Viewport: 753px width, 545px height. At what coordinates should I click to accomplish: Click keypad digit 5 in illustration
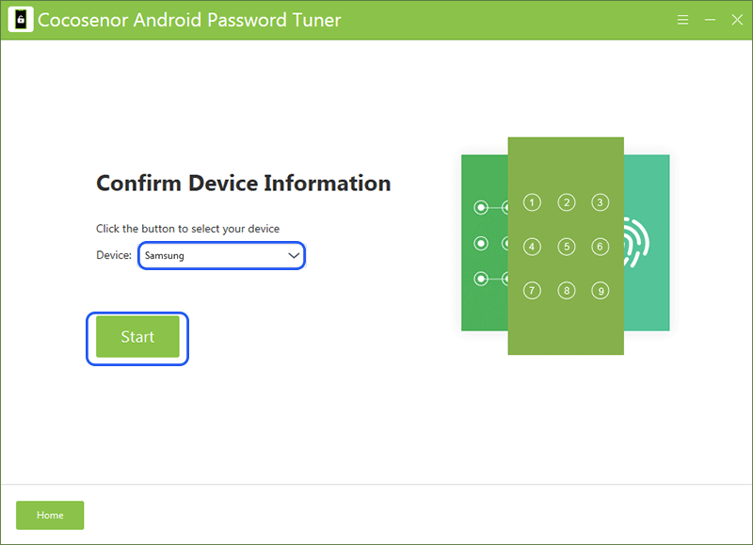coord(567,247)
